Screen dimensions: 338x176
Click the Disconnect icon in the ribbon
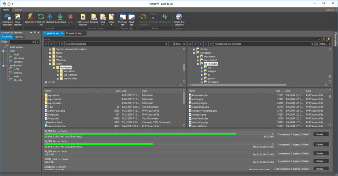click(30, 17)
